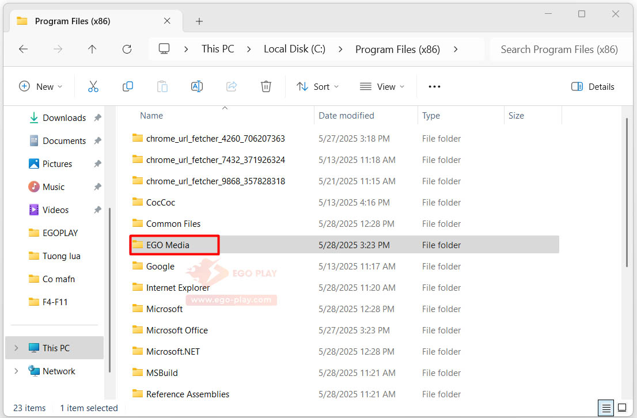Open Pictures in sidebar
This screenshot has width=637, height=418.
(57, 164)
